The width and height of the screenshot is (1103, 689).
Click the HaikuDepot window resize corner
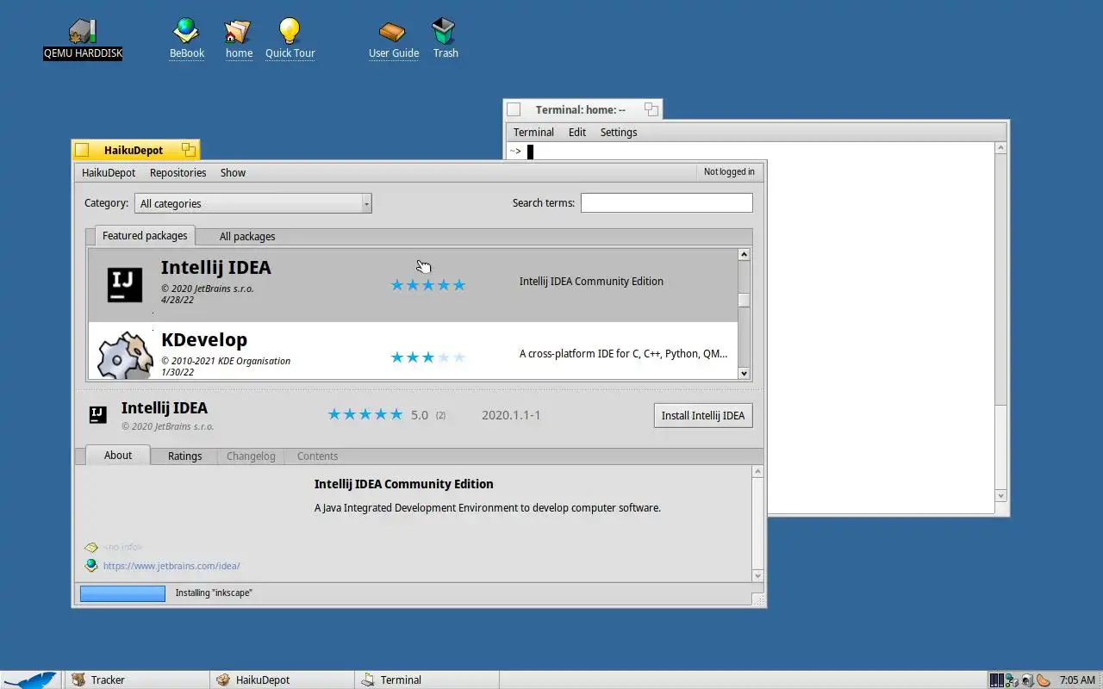coord(757,599)
